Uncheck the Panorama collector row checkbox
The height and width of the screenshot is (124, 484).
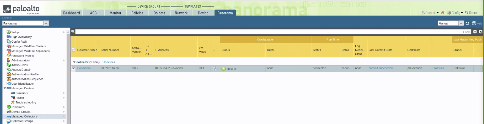(73, 68)
